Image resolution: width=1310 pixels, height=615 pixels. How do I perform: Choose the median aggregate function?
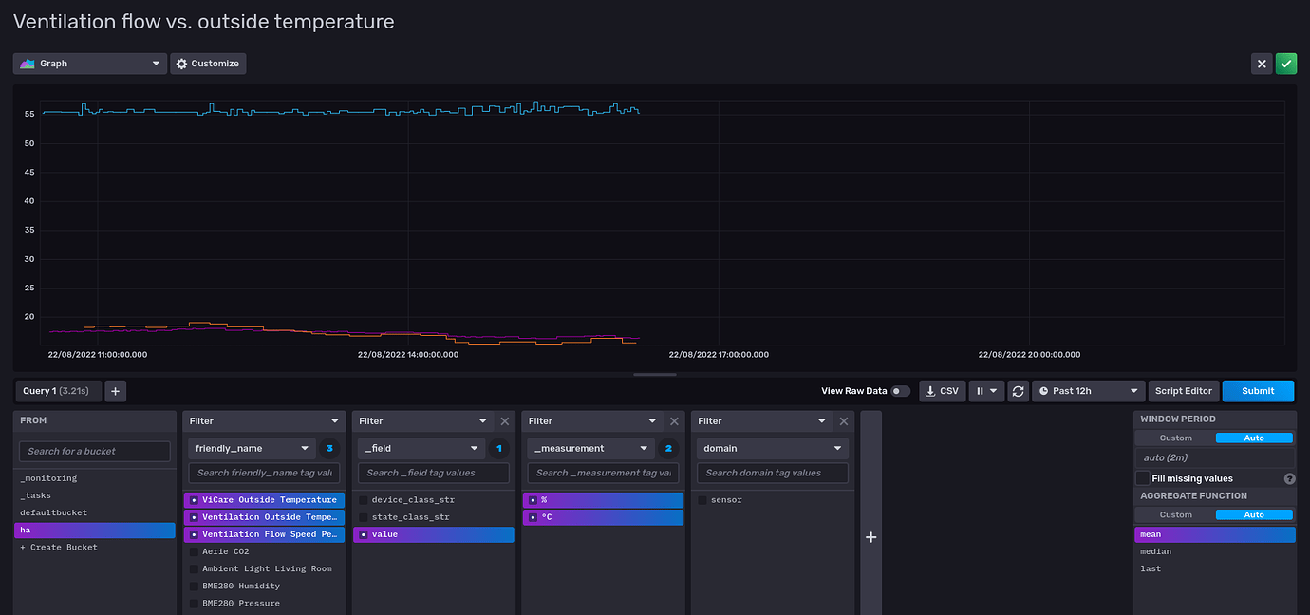[x=1215, y=551]
